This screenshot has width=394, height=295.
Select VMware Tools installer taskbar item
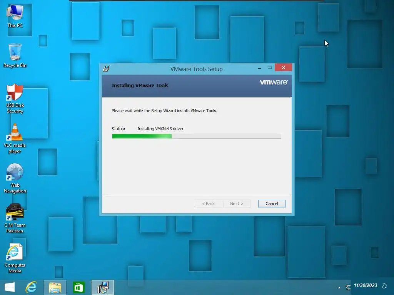click(x=103, y=287)
